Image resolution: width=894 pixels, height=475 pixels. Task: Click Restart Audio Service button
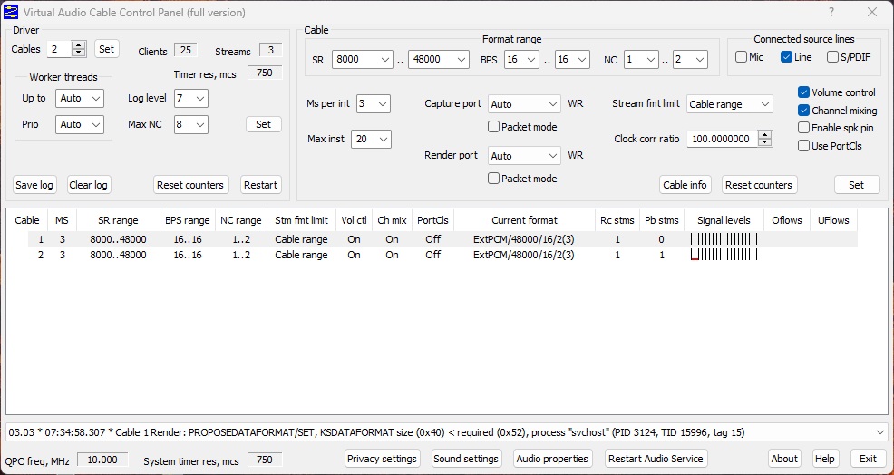pos(656,459)
